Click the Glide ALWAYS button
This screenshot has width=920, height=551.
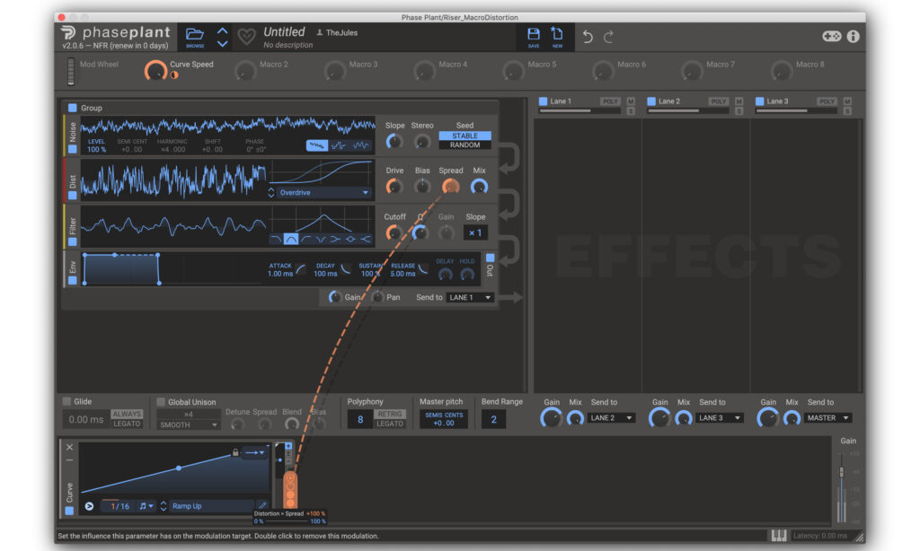[x=127, y=414]
